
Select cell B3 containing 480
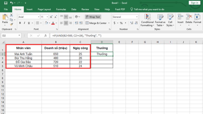point(56,58)
